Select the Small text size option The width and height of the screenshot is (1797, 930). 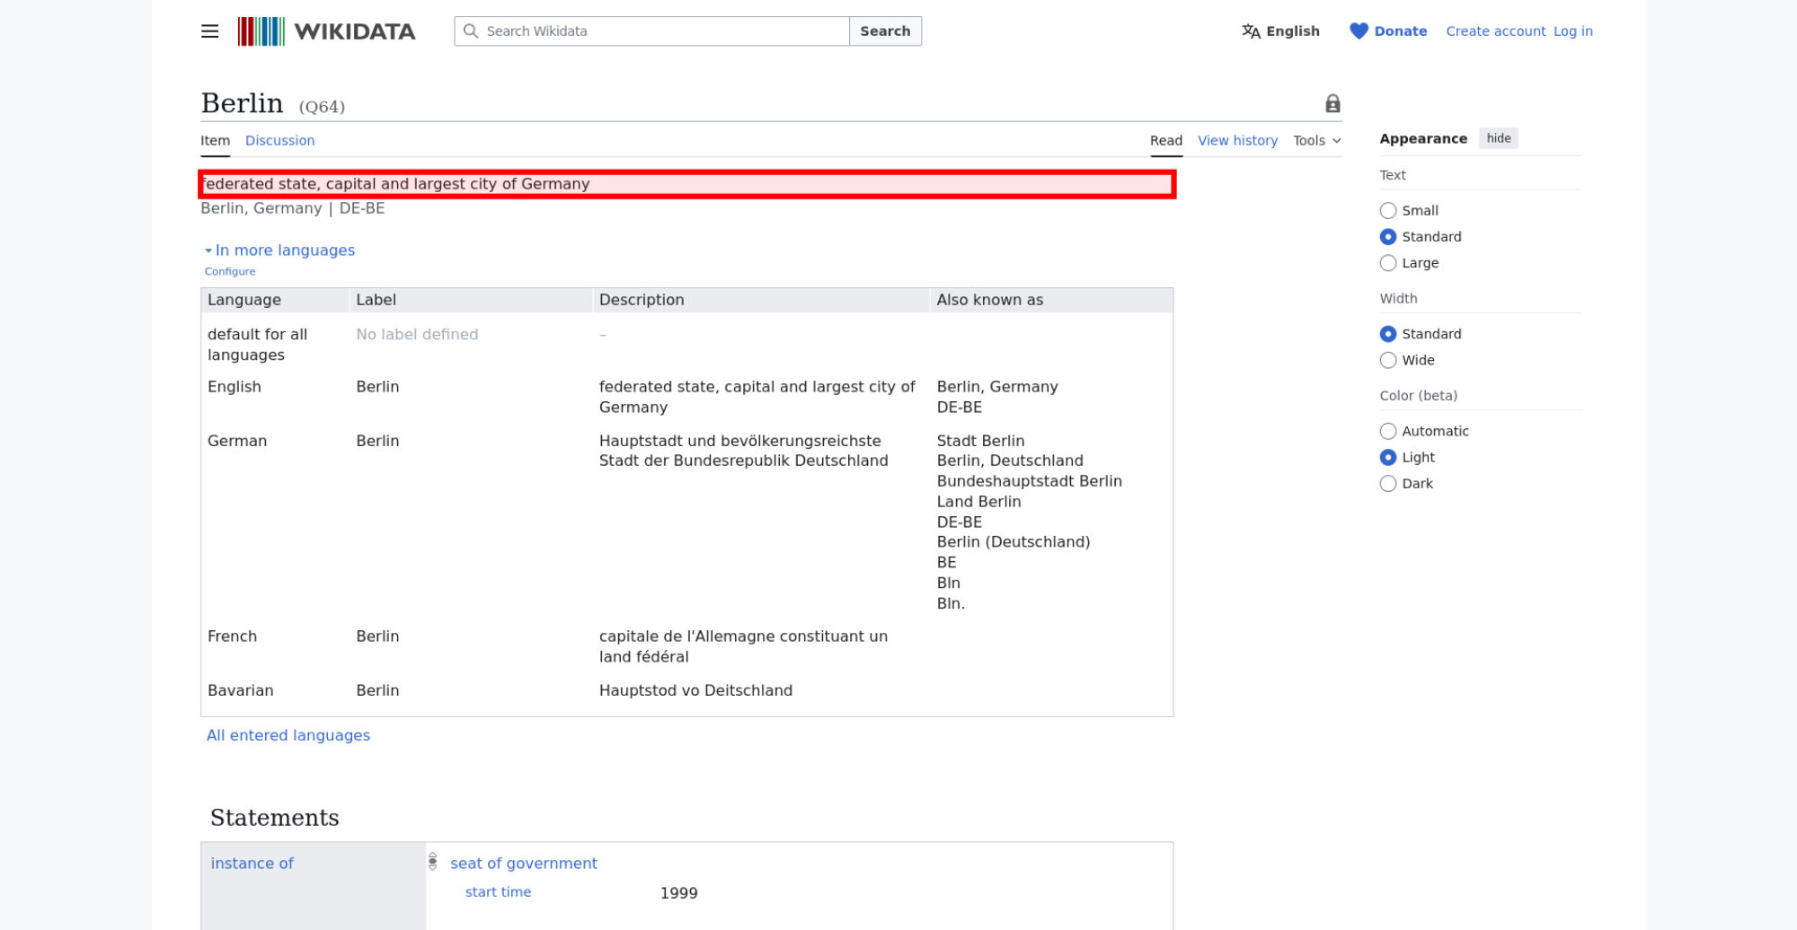[1388, 211]
